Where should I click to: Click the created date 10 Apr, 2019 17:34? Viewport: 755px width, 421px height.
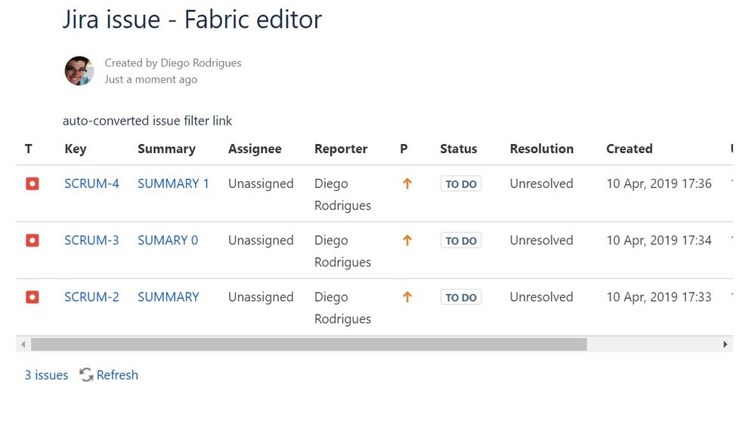pos(659,240)
